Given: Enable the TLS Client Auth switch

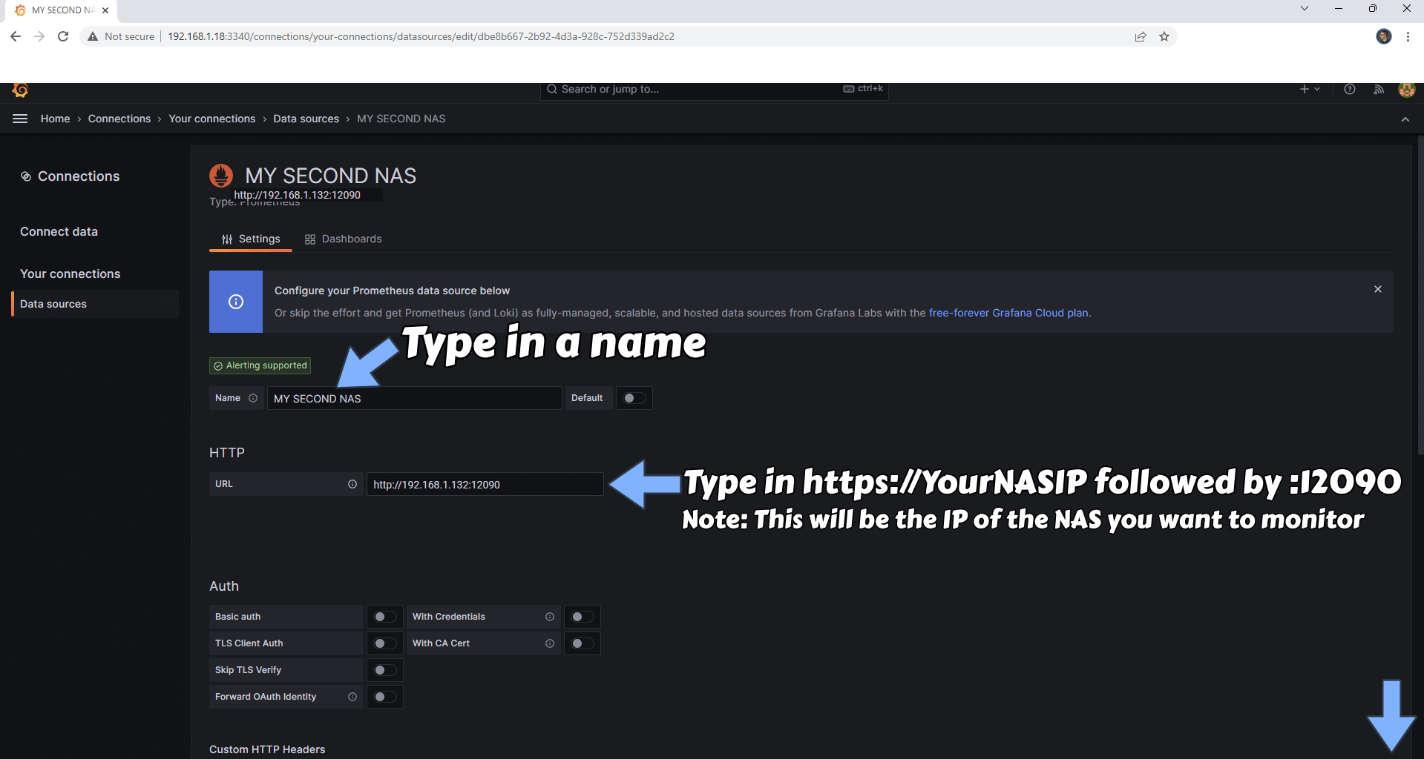Looking at the screenshot, I should (x=385, y=643).
